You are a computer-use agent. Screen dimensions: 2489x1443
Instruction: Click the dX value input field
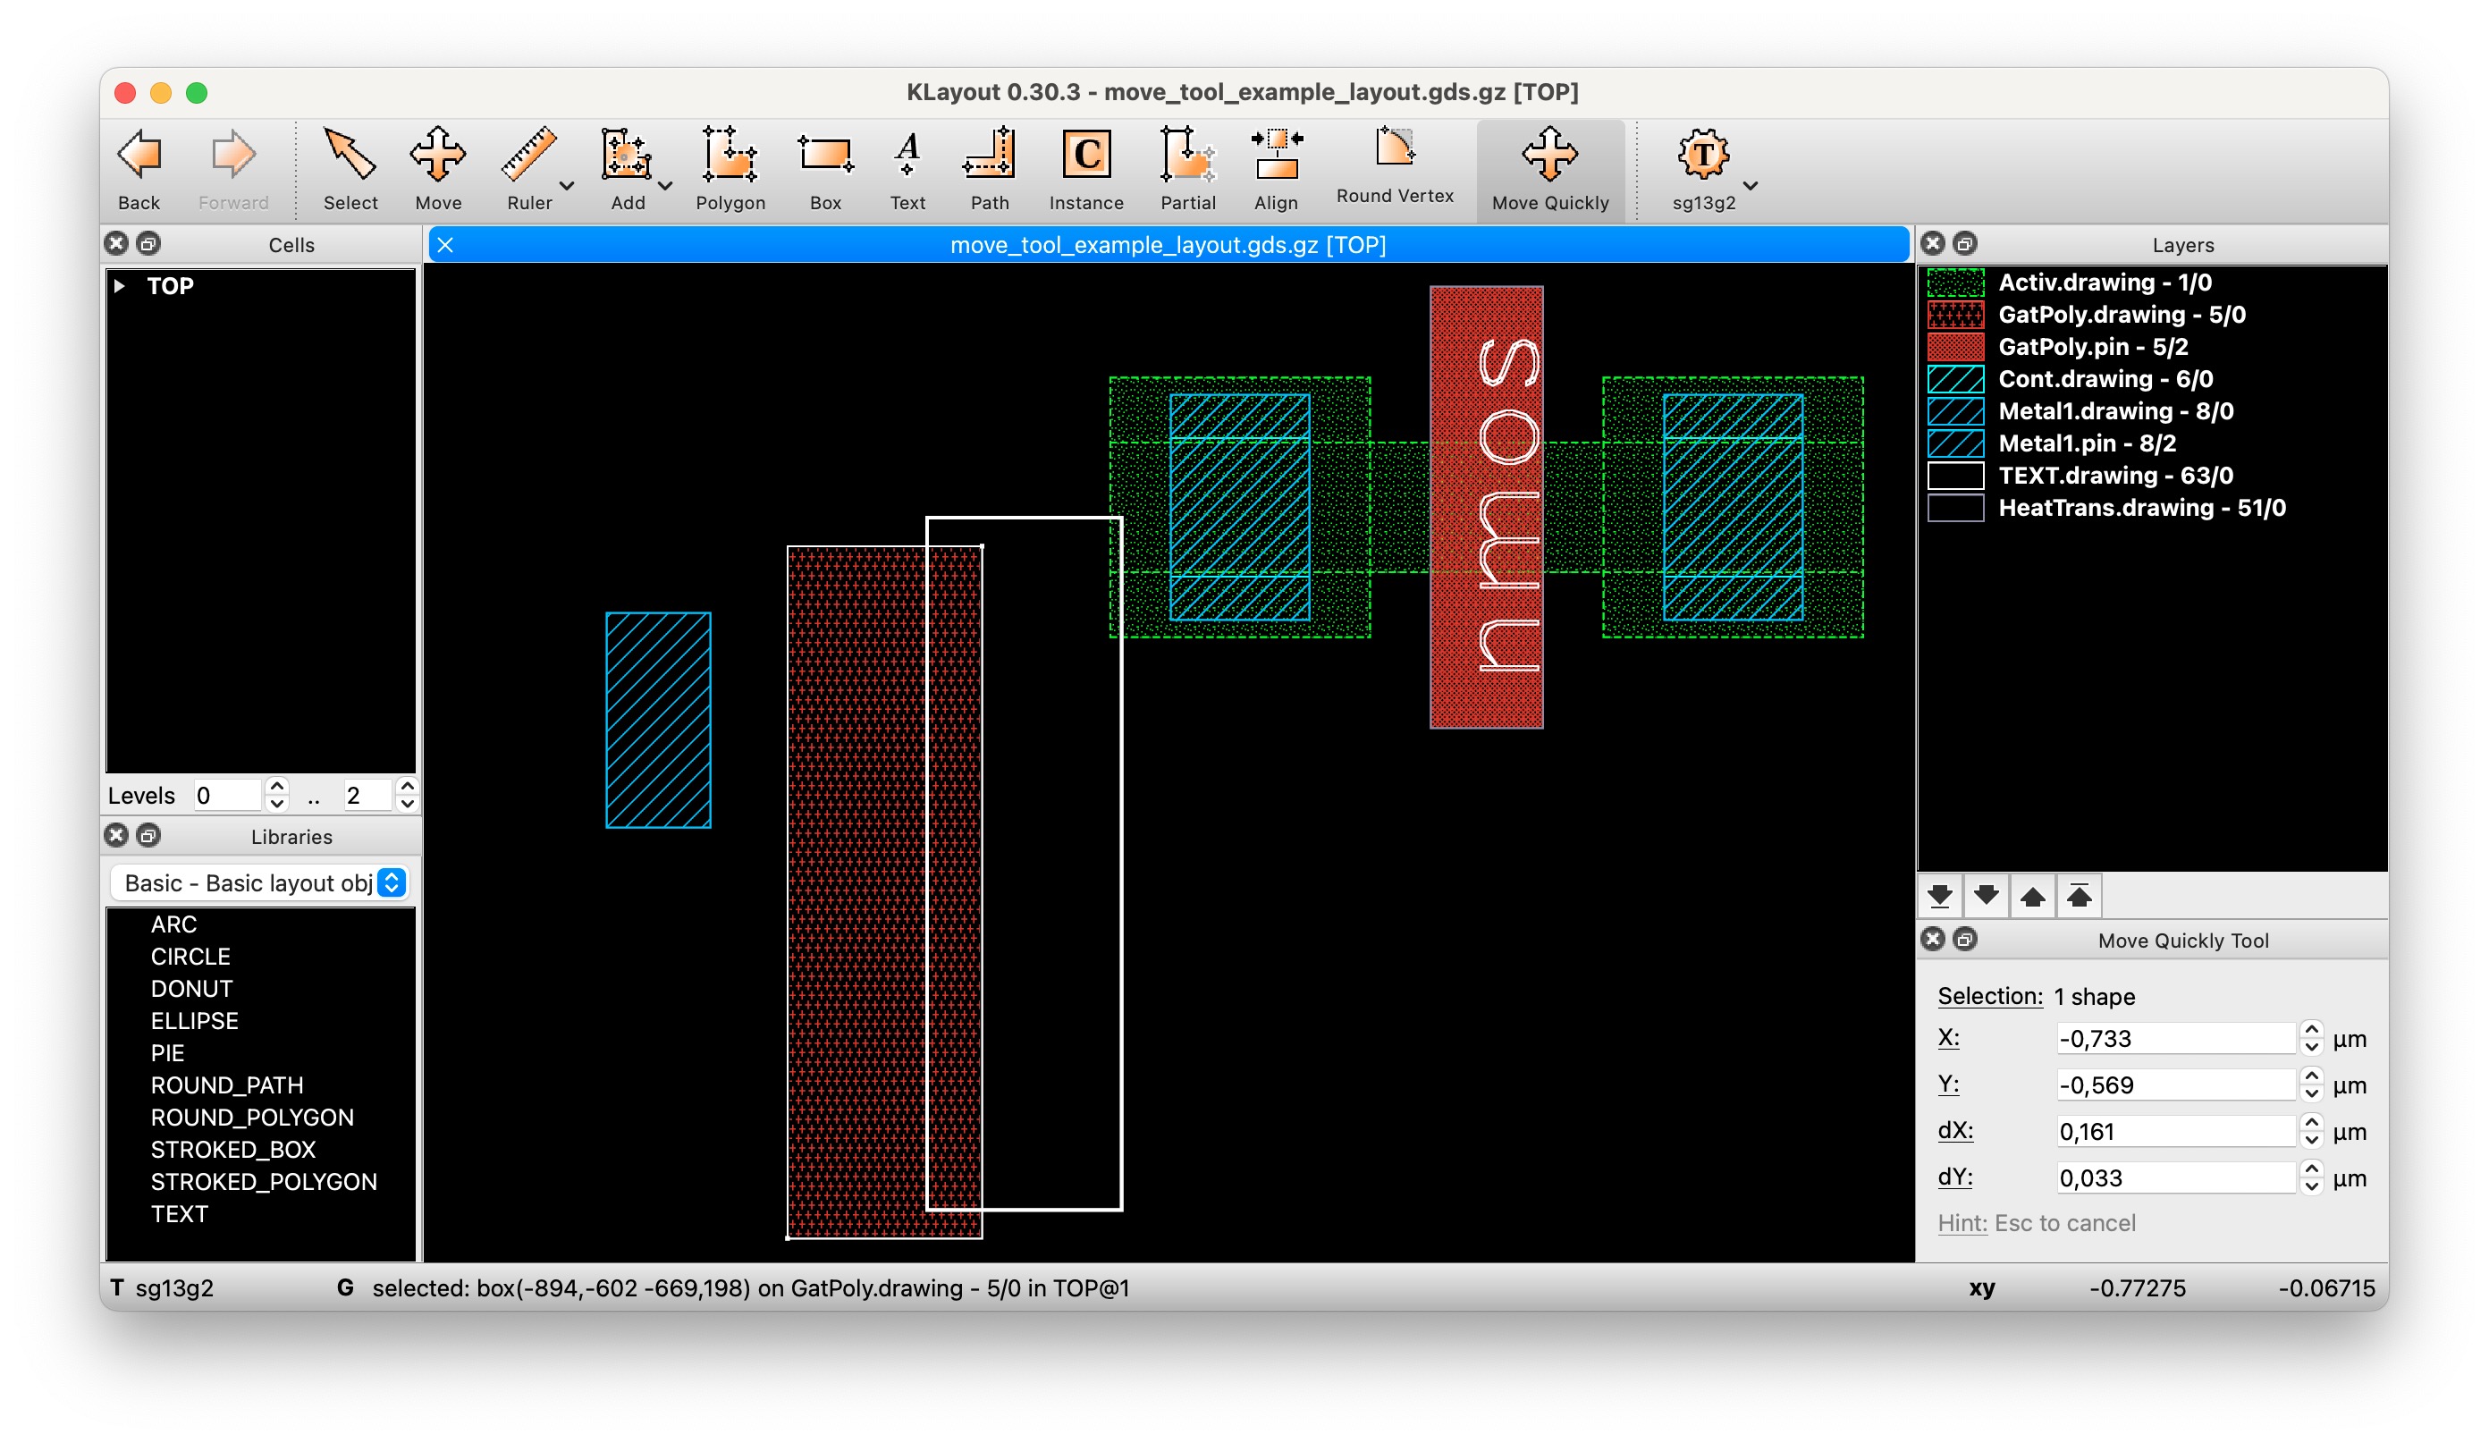point(2175,1131)
